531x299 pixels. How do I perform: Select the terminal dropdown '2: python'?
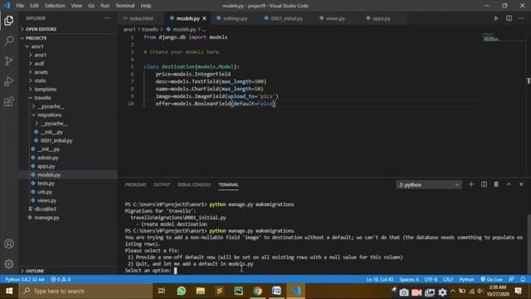[x=429, y=184]
